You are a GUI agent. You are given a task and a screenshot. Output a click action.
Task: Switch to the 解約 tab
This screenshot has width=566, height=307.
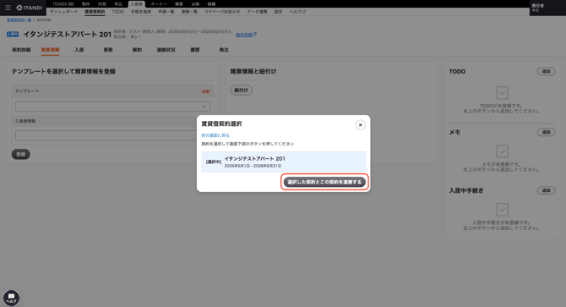pyautogui.click(x=137, y=50)
